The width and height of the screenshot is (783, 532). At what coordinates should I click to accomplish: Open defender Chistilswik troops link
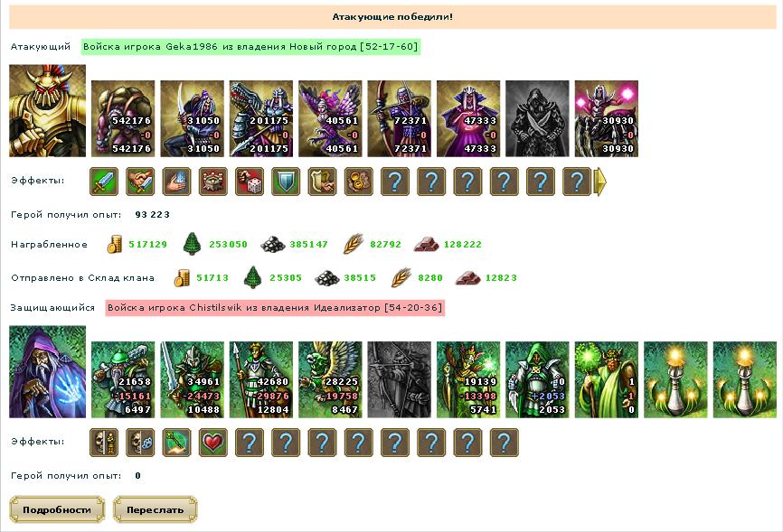pyautogui.click(x=275, y=308)
